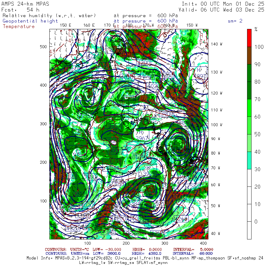The height and width of the screenshot is (266, 266).
Task: Click the bright green 60–70 color bar segment
Action: pyautogui.click(x=249, y=108)
